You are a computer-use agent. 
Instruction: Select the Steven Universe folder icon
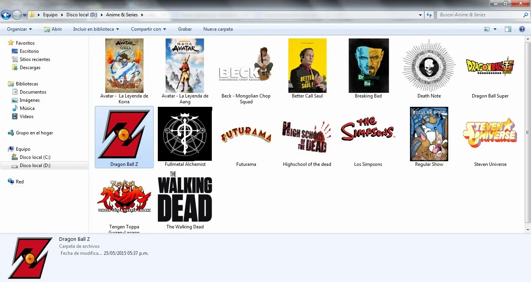click(x=490, y=133)
